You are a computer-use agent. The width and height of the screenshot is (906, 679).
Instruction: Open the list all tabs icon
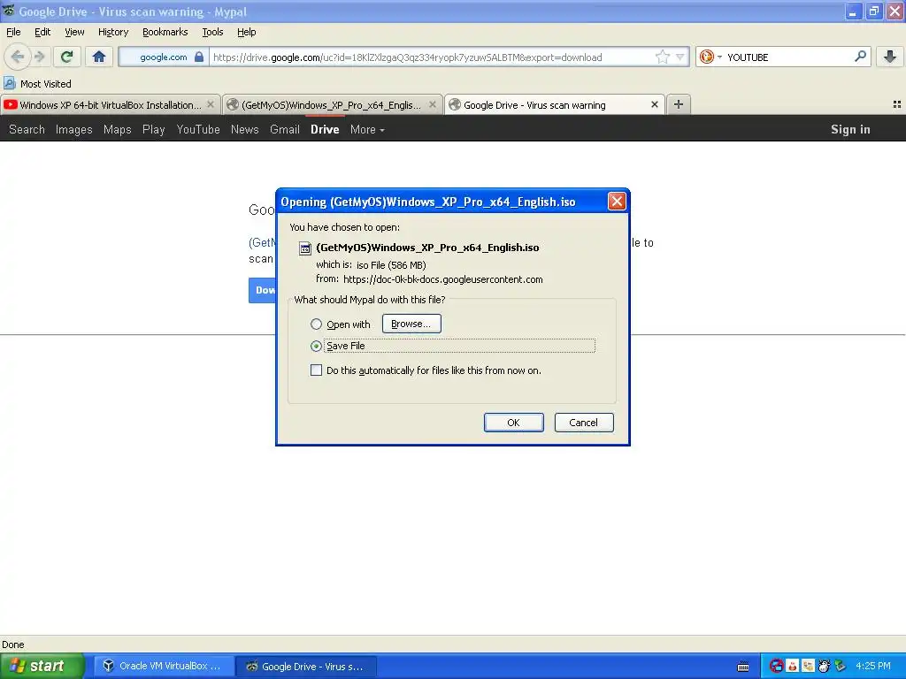click(x=897, y=104)
